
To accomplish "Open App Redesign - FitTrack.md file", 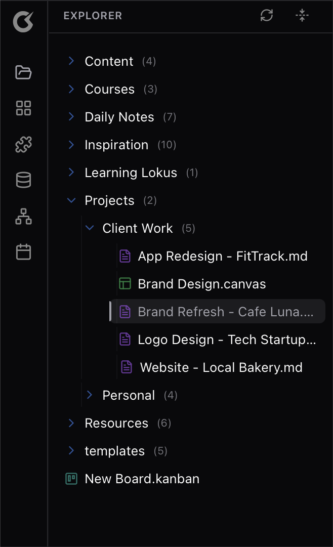I will [x=222, y=256].
